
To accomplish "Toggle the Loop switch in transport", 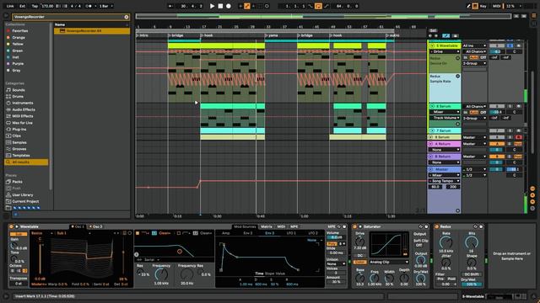I will (x=318, y=6).
